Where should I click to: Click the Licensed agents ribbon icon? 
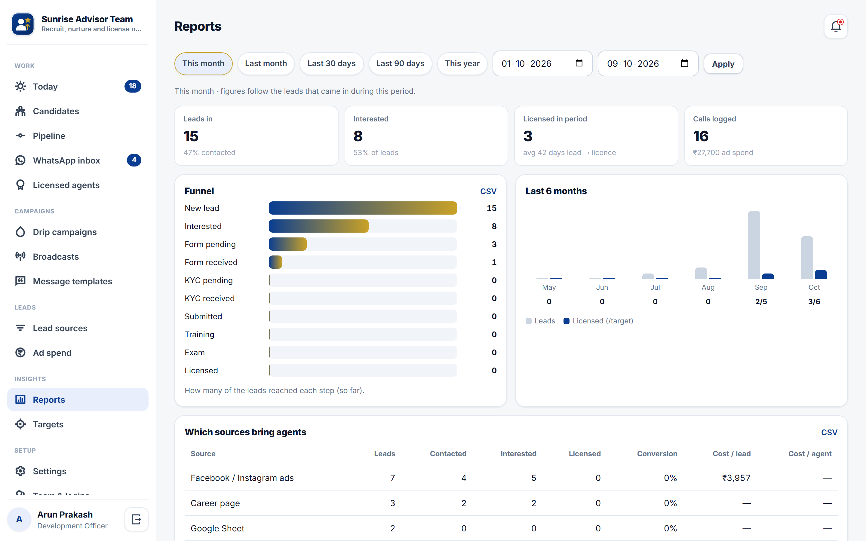20,185
